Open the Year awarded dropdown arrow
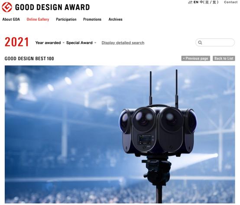The width and height of the screenshot is (240, 205). [64, 43]
